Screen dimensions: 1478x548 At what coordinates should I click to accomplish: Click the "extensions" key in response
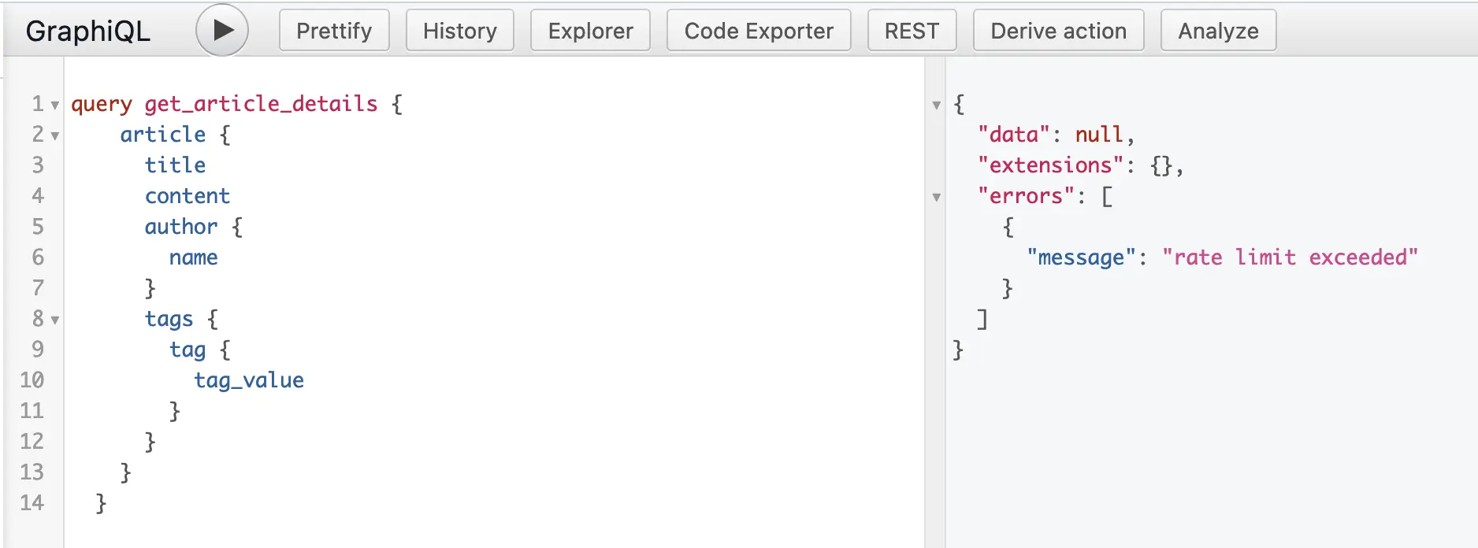tap(1051, 165)
